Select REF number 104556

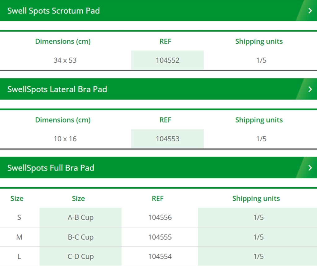[160, 217]
